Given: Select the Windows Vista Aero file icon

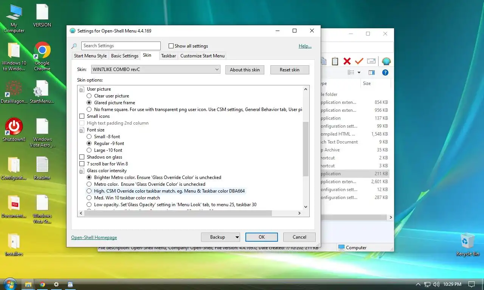Looking at the screenshot, I should (x=42, y=133).
